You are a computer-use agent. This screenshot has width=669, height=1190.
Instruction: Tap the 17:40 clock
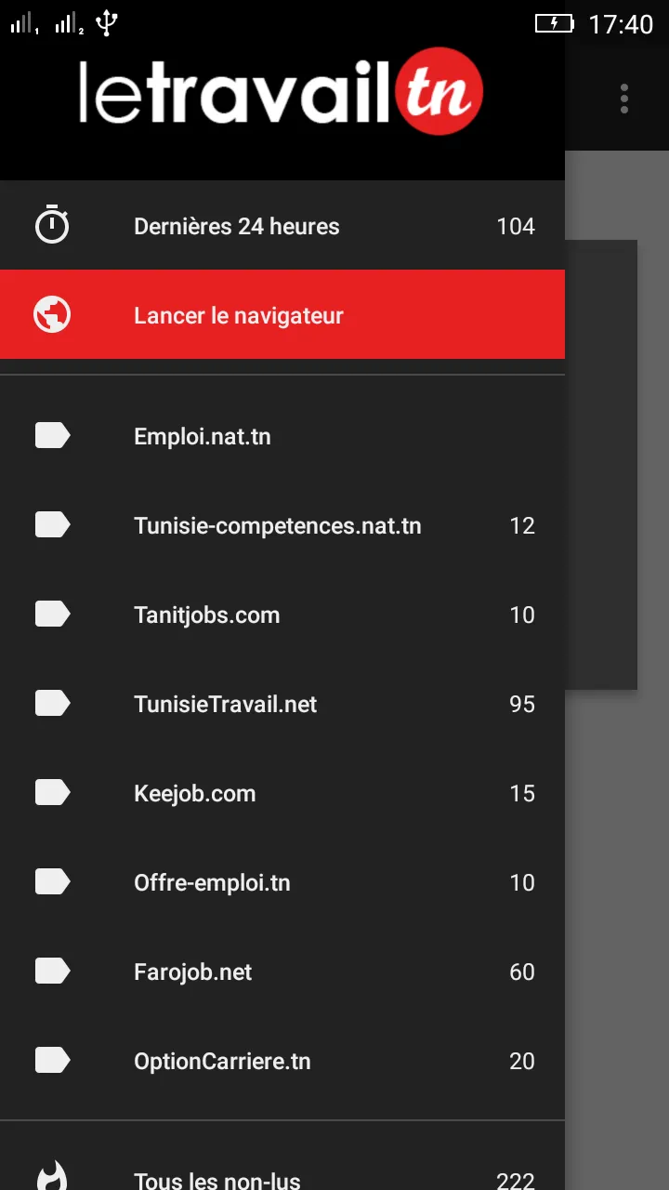coord(622,24)
